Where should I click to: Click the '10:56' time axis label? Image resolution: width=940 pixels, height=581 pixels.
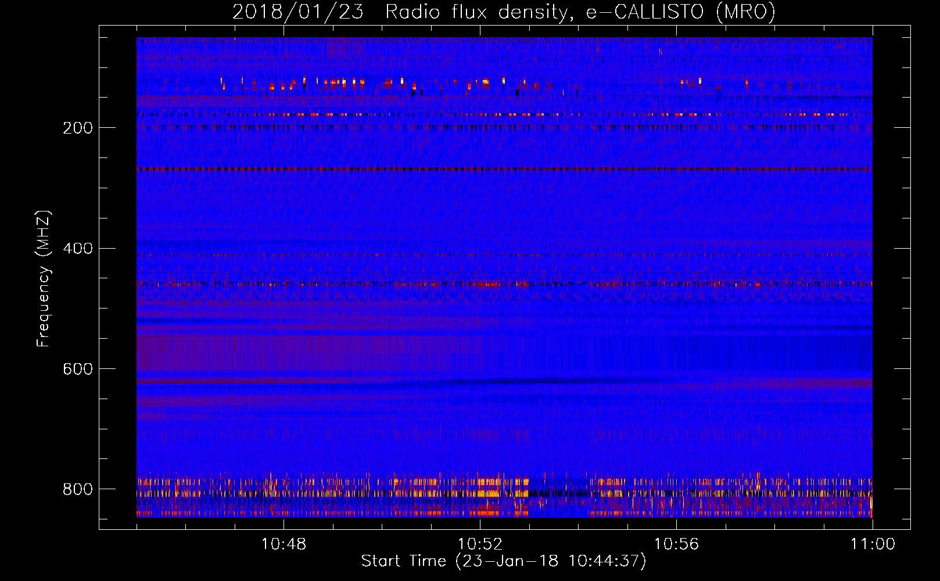click(x=676, y=544)
